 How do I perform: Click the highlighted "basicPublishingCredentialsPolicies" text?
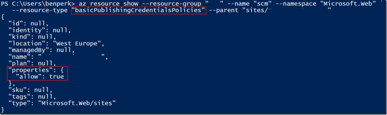point(139,11)
